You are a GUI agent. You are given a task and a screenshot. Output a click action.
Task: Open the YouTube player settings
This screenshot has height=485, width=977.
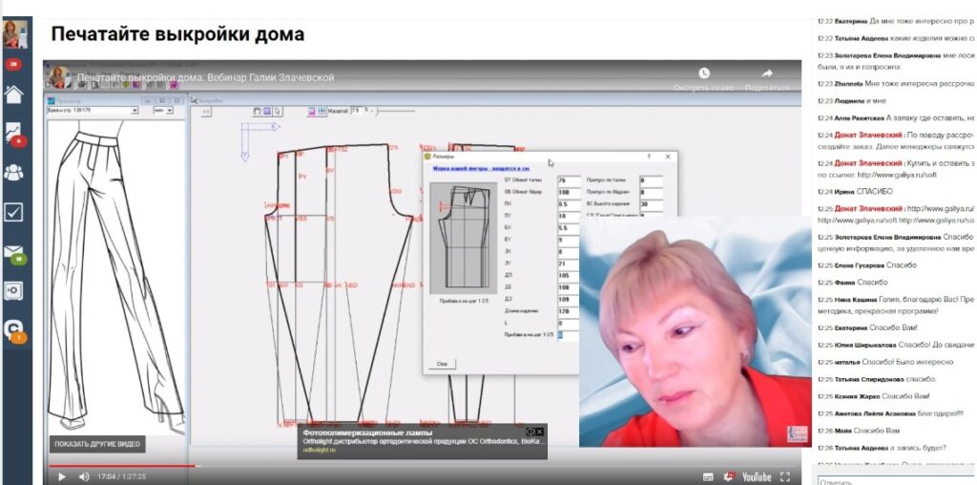coord(728,477)
